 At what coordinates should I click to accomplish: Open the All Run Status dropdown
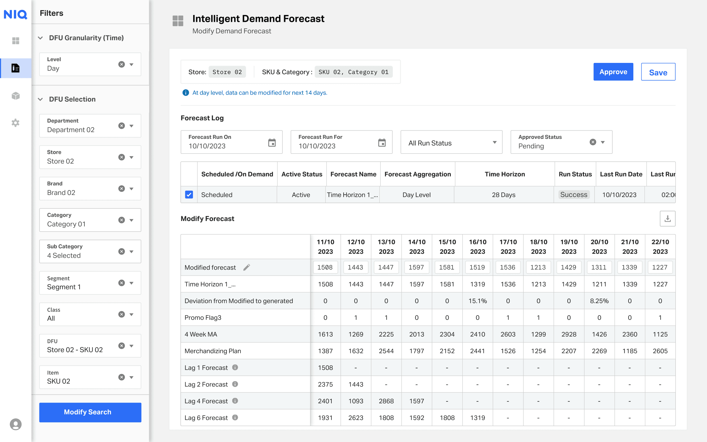point(452,142)
